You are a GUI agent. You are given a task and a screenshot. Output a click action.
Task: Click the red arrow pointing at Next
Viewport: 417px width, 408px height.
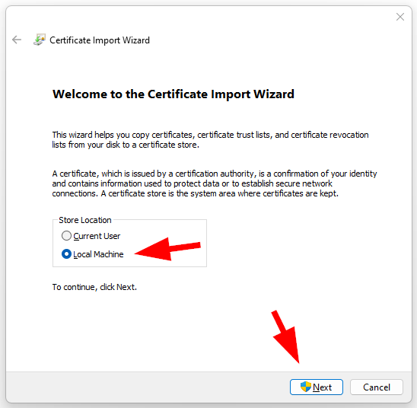point(285,336)
